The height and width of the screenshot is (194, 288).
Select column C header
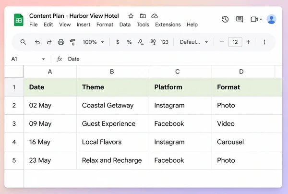(x=180, y=72)
